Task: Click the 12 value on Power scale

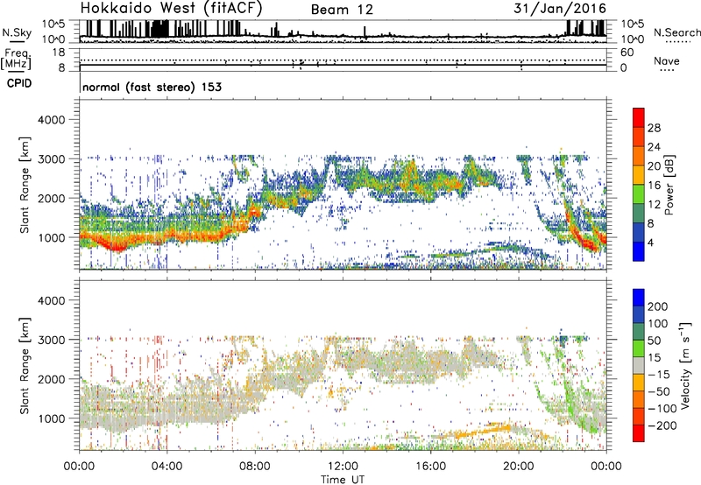Action: tap(654, 204)
